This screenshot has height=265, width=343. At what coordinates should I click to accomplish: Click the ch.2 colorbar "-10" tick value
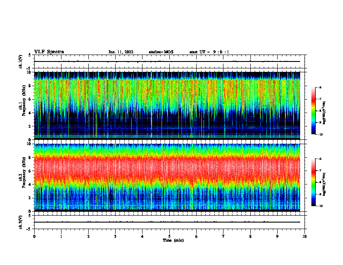(x=320, y=206)
